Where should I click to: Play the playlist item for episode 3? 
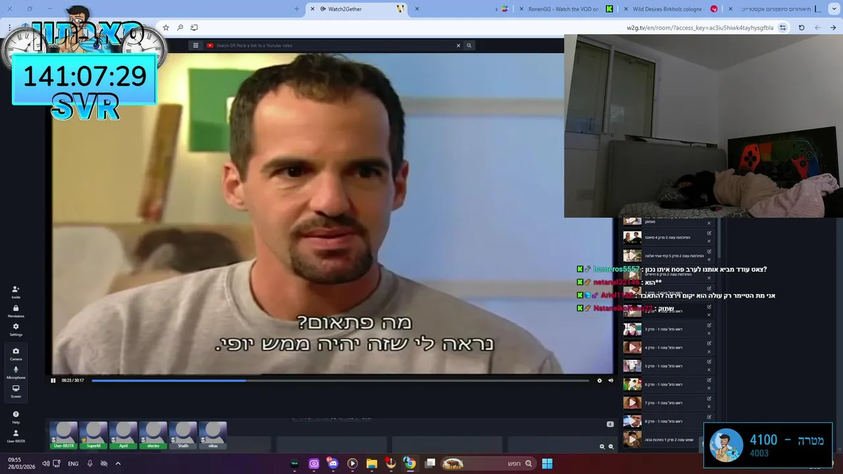(632, 329)
